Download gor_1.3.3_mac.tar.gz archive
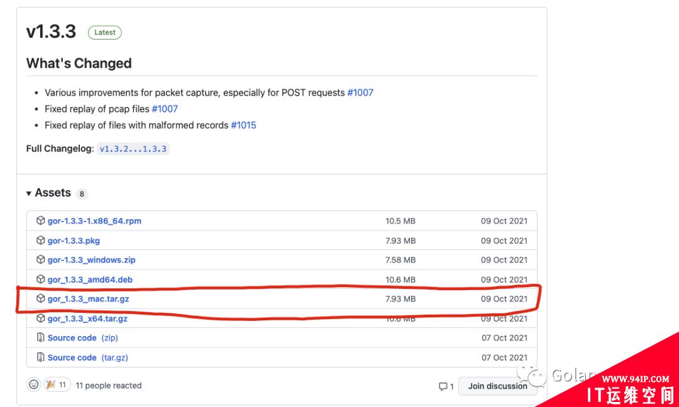 click(89, 299)
